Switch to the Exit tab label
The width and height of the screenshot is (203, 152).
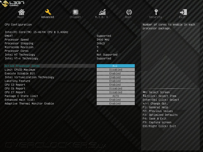tap(182, 17)
